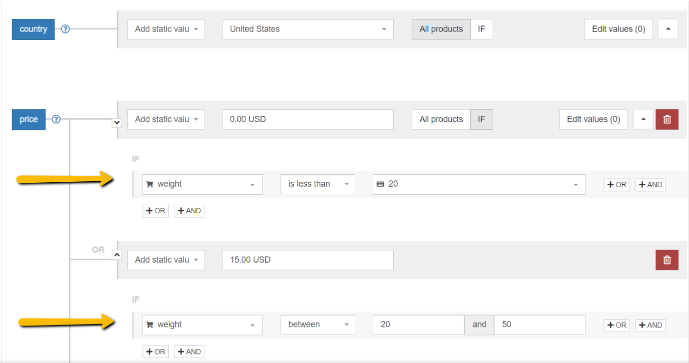Viewport: 689px width, 363px height.
Task: Click the 15.00 USD value field
Action: click(307, 260)
